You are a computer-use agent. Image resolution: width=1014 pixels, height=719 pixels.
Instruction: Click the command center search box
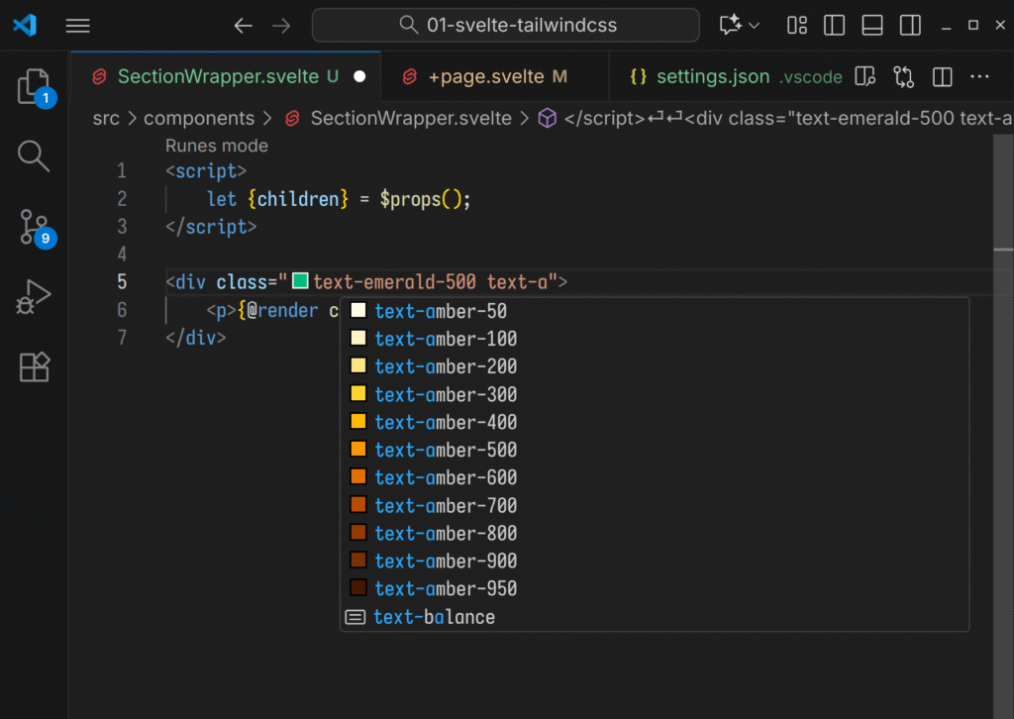[506, 26]
